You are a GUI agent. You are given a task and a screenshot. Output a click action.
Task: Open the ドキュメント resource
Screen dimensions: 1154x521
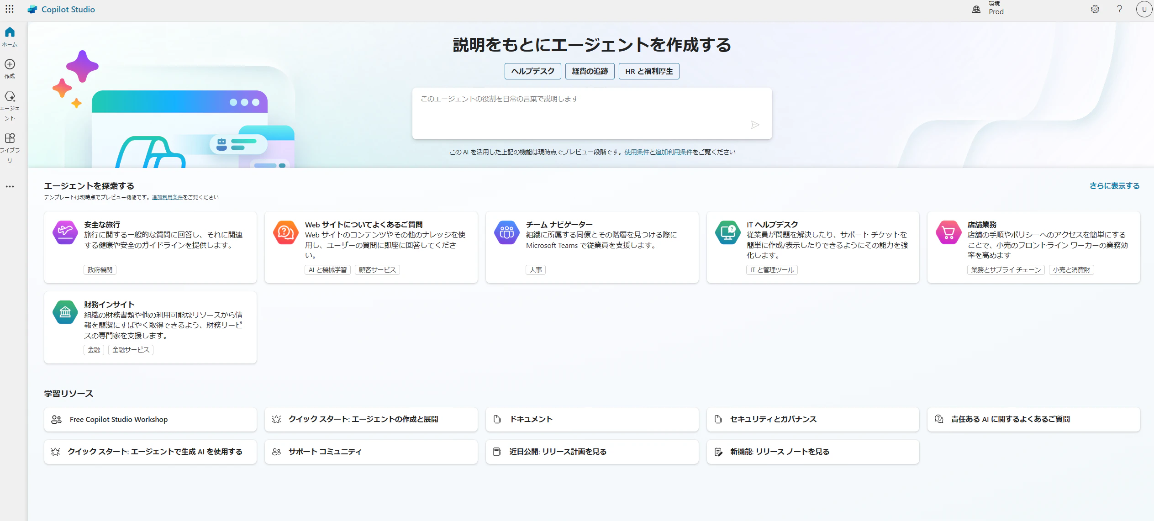(592, 419)
